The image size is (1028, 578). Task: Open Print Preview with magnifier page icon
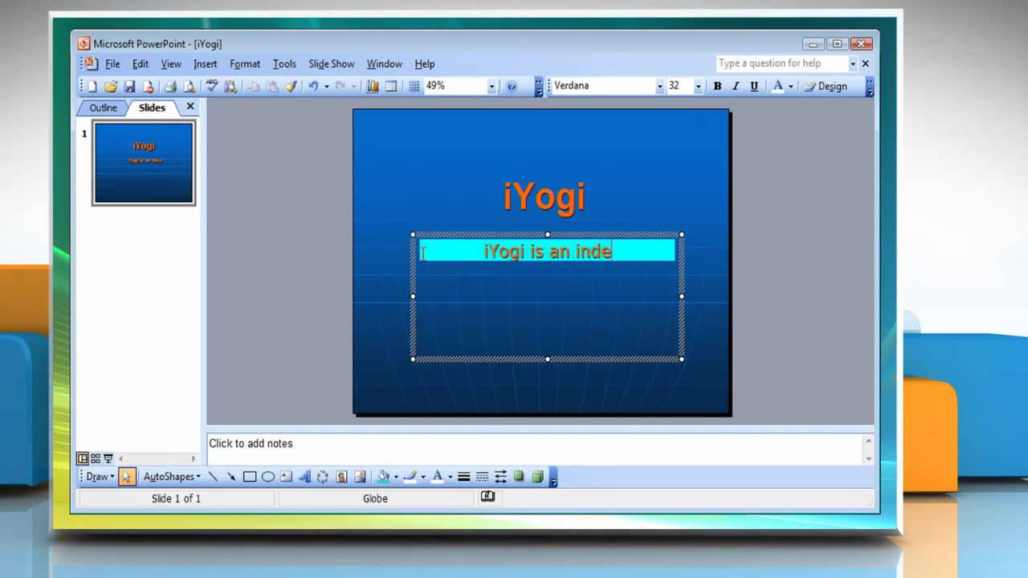[x=189, y=86]
